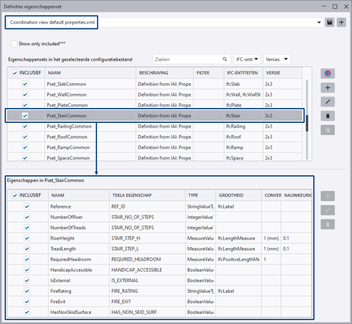Expand the IFC-entiteiten filter dropdown

point(247,59)
